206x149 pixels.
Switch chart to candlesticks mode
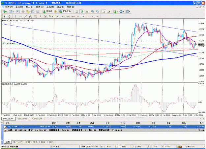[x=82, y=11]
